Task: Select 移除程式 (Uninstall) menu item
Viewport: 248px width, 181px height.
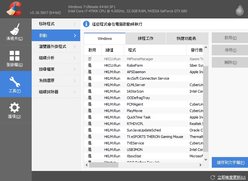Action: click(x=56, y=24)
